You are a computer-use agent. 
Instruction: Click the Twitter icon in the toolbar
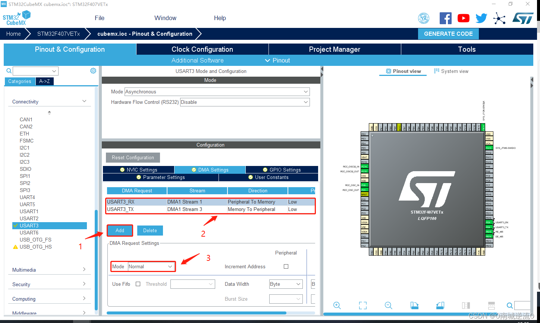[x=481, y=17]
